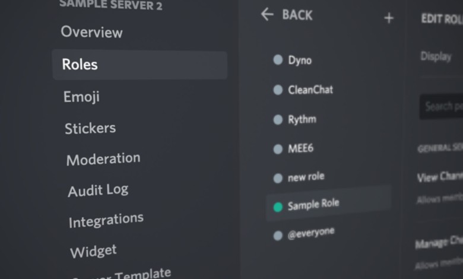Screen dimensions: 463x279
Task: Click the Dyno role color dot
Action: coord(277,60)
